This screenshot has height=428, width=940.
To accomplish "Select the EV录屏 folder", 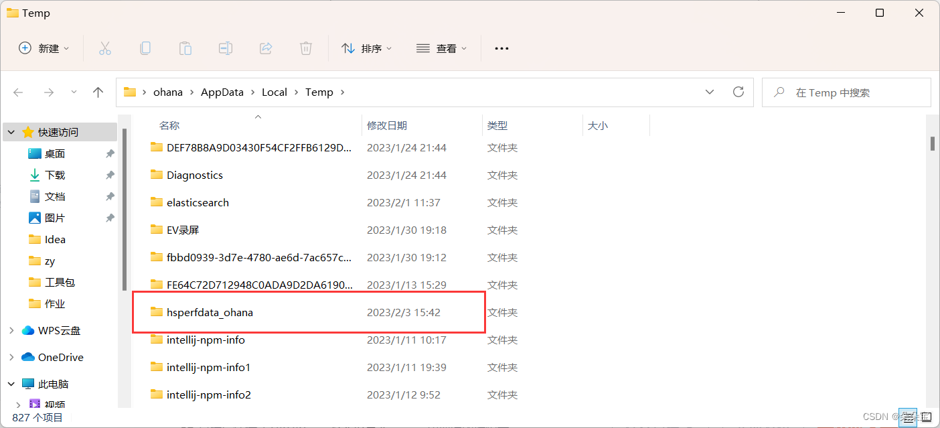I will pyautogui.click(x=183, y=230).
